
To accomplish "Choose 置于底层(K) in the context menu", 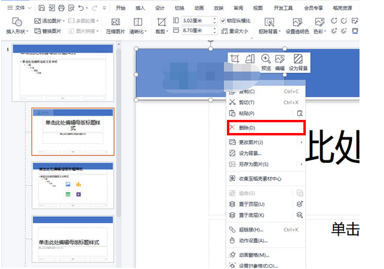I will point(266,215).
